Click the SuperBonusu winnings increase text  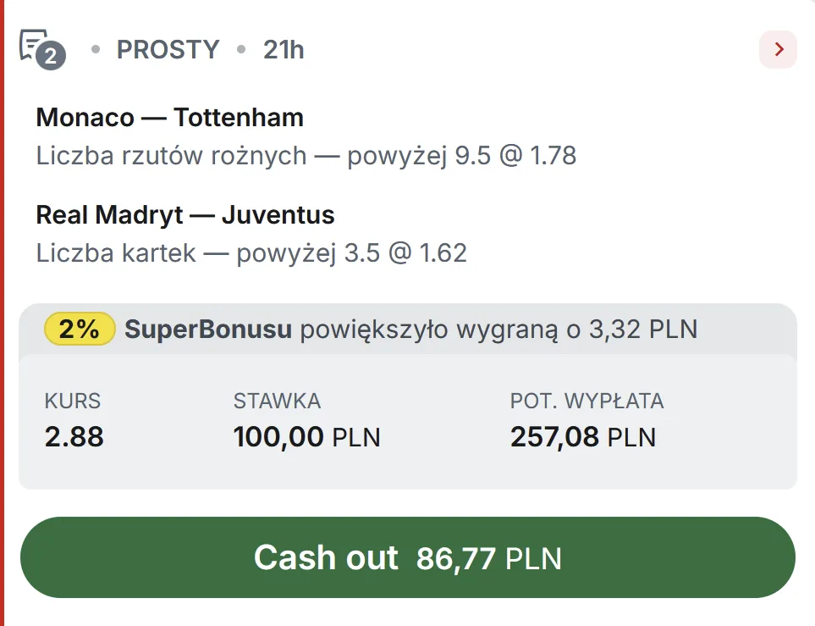(410, 329)
